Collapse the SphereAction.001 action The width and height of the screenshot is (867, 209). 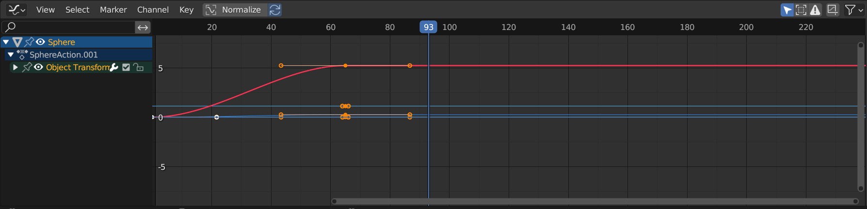[x=11, y=55]
